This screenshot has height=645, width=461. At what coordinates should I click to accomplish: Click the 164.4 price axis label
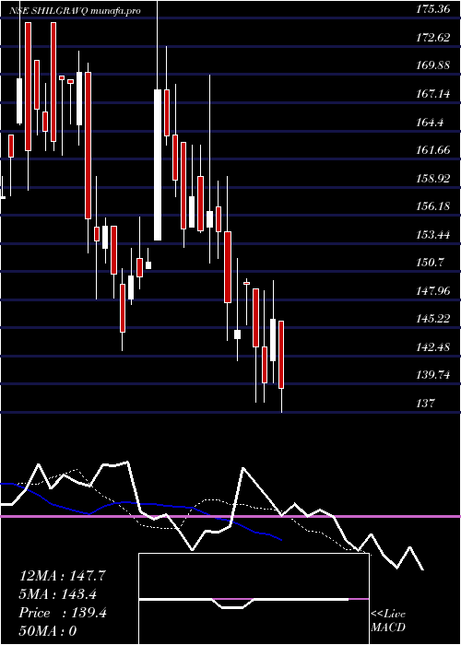click(430, 123)
